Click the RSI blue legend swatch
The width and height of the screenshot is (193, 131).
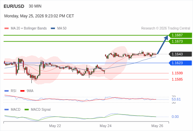coord(7,91)
